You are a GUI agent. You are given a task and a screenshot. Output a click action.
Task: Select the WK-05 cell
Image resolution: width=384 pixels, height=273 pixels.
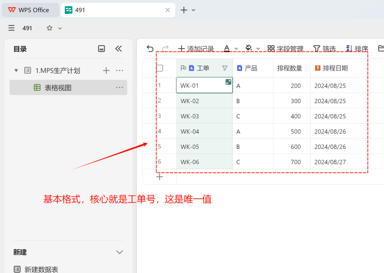pyautogui.click(x=204, y=146)
